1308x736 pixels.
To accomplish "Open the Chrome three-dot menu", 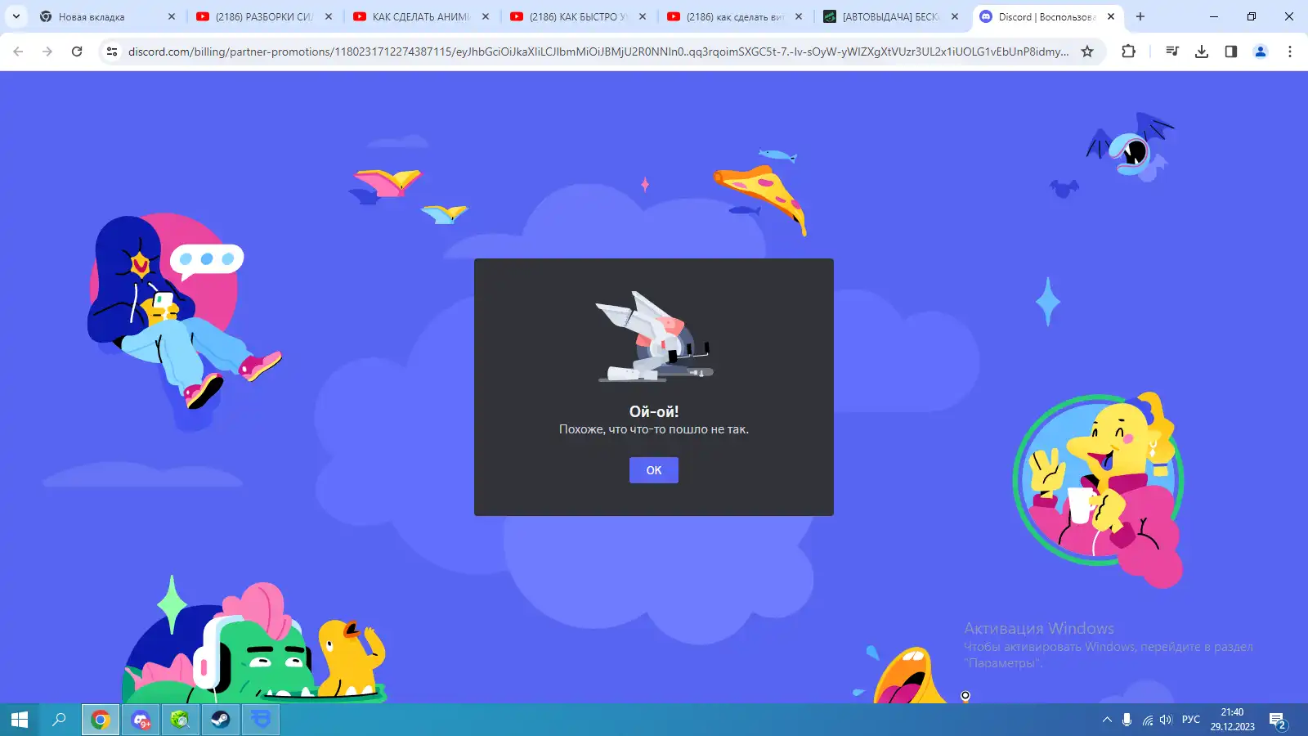I will click(x=1290, y=52).
